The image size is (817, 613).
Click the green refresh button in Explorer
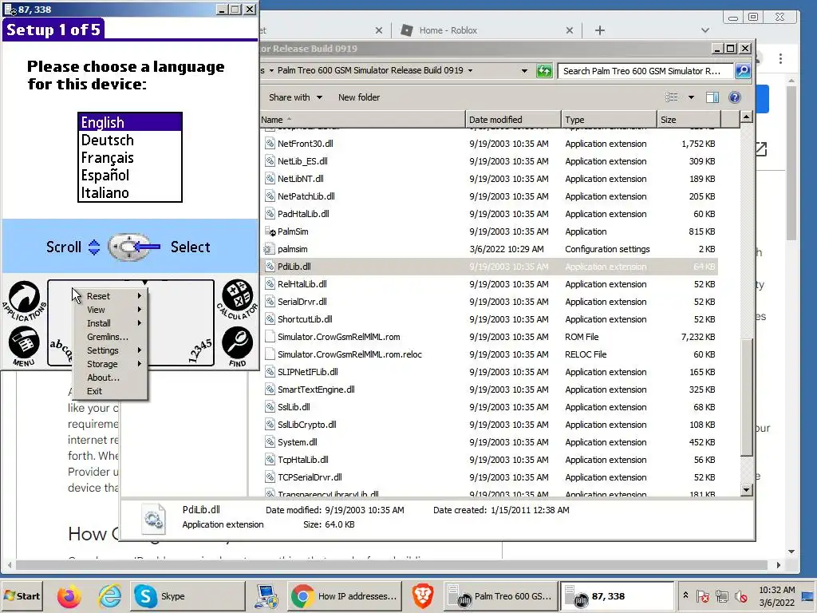(x=544, y=71)
